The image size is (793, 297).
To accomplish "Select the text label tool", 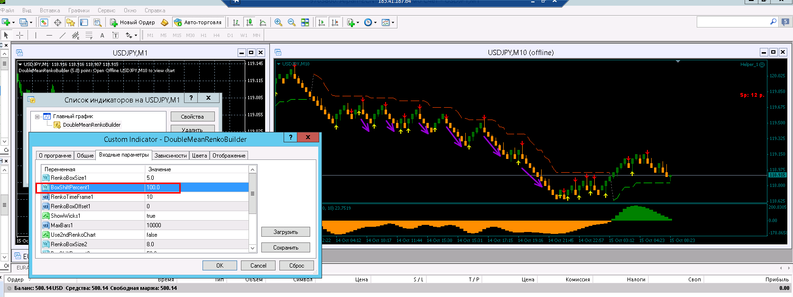I will tap(102, 35).
